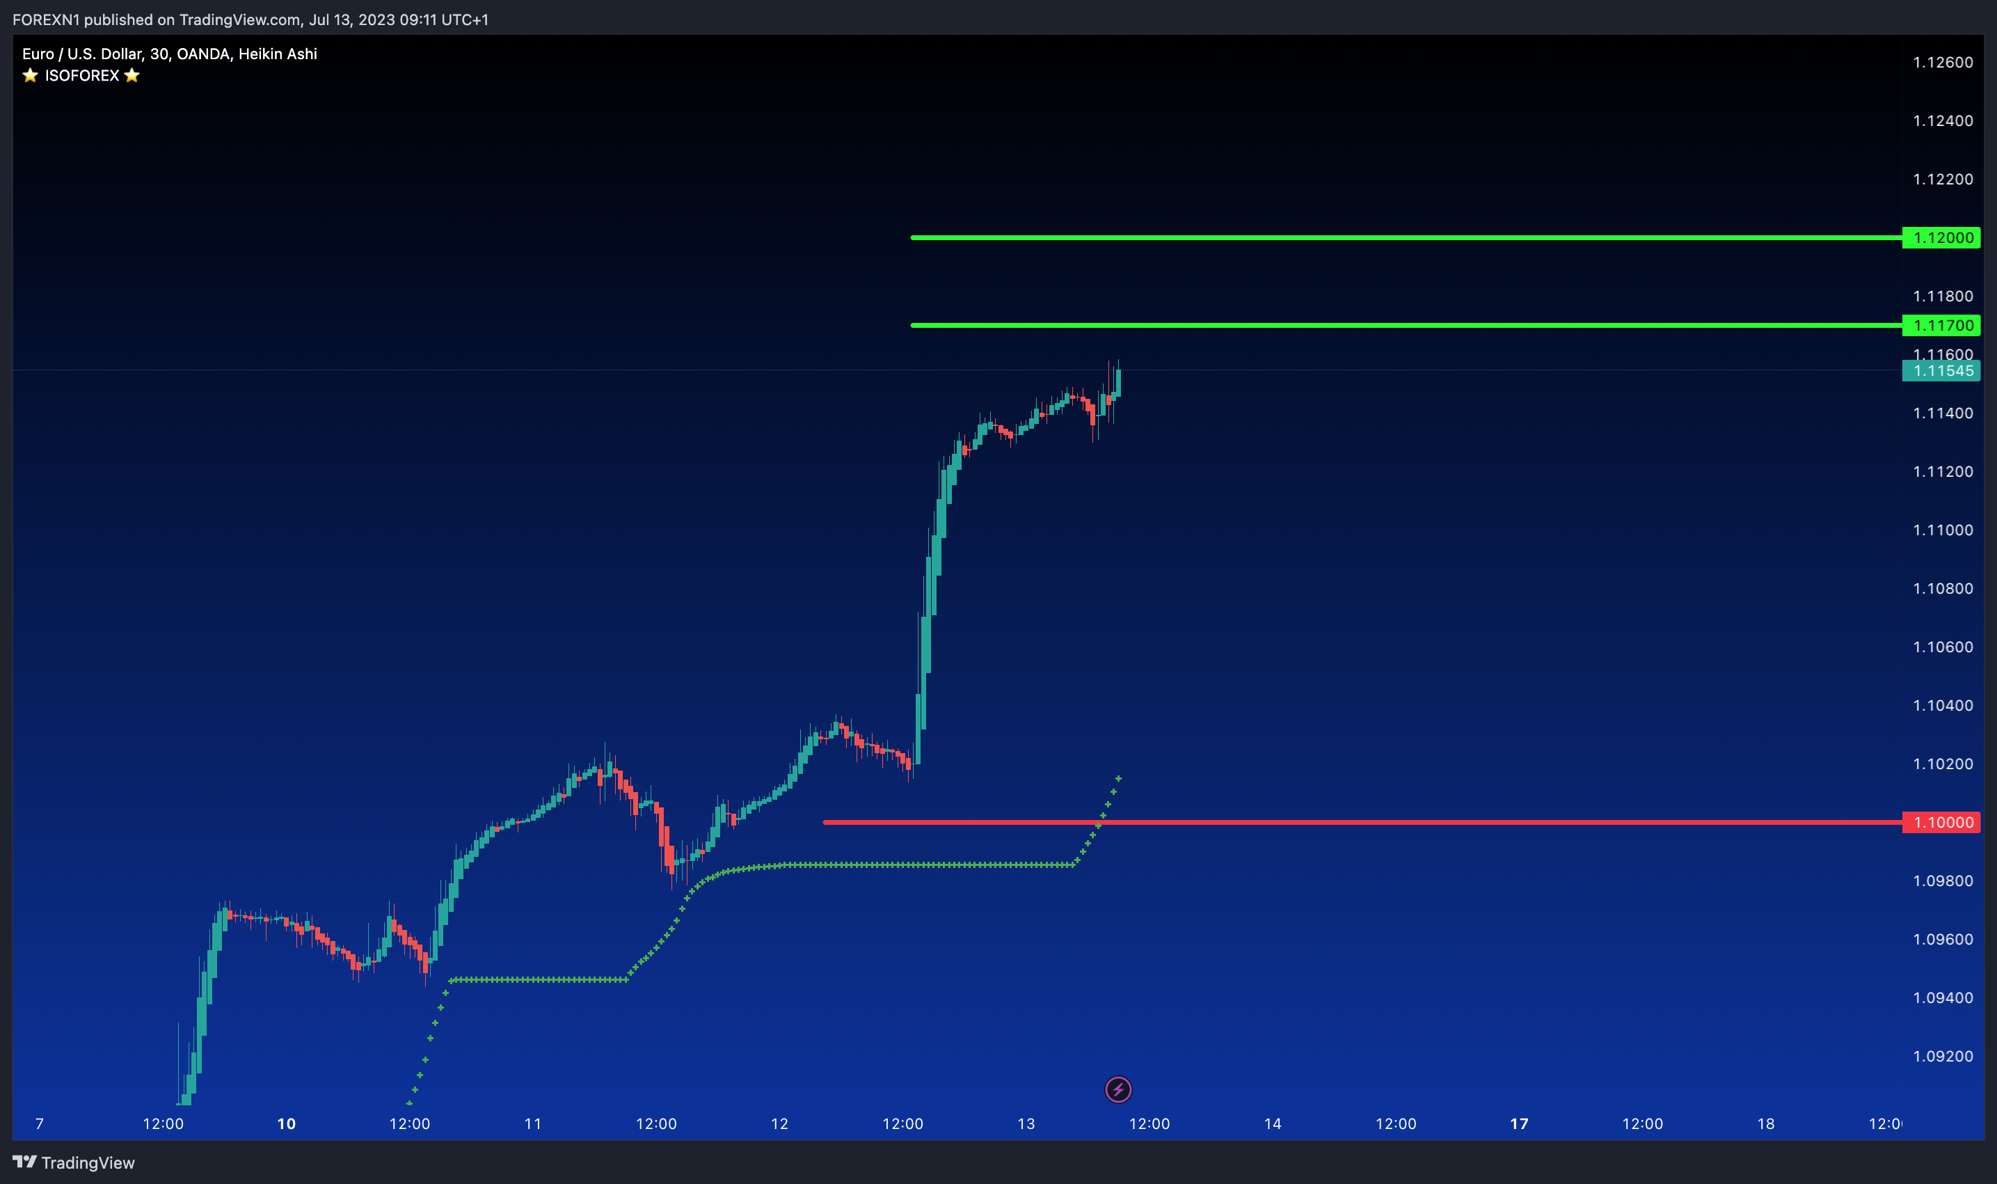This screenshot has height=1184, width=1997.
Task: Click date label 11 on time axis
Action: pos(533,1123)
